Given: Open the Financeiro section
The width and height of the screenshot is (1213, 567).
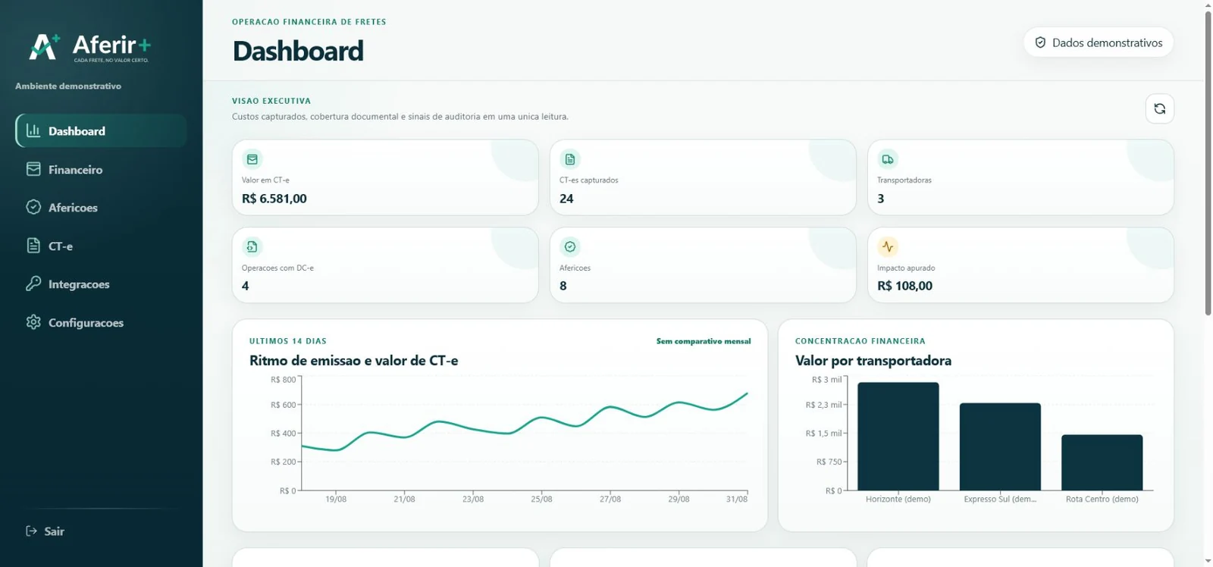Looking at the screenshot, I should (x=101, y=169).
